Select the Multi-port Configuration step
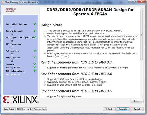The image size is (147, 115). point(20,37)
